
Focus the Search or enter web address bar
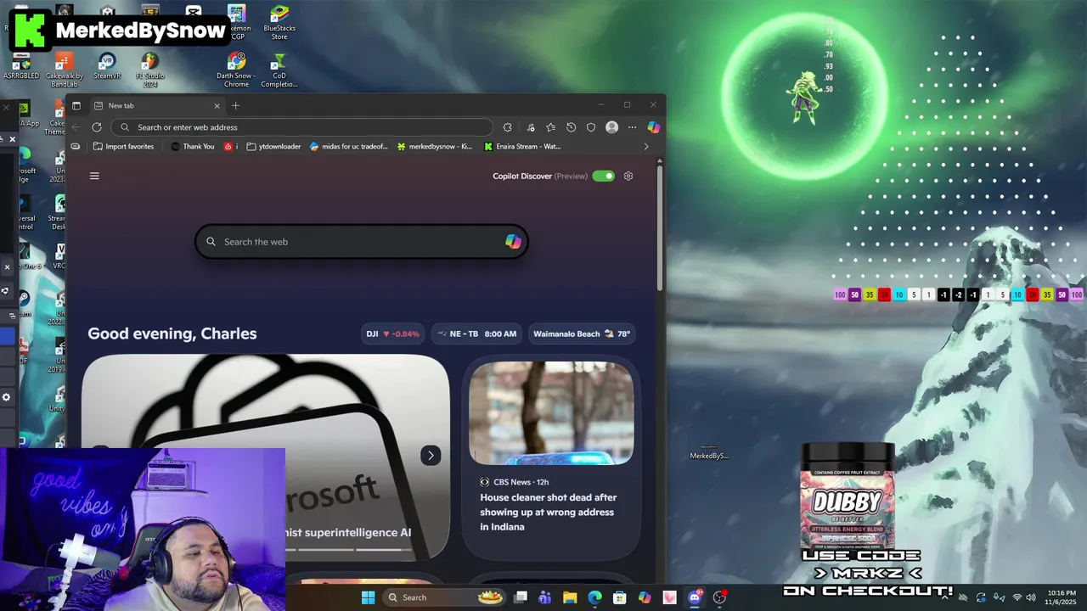302,127
